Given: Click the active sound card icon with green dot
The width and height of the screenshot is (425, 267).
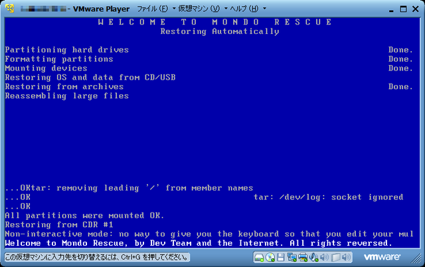Looking at the screenshot, I should click(313, 257).
